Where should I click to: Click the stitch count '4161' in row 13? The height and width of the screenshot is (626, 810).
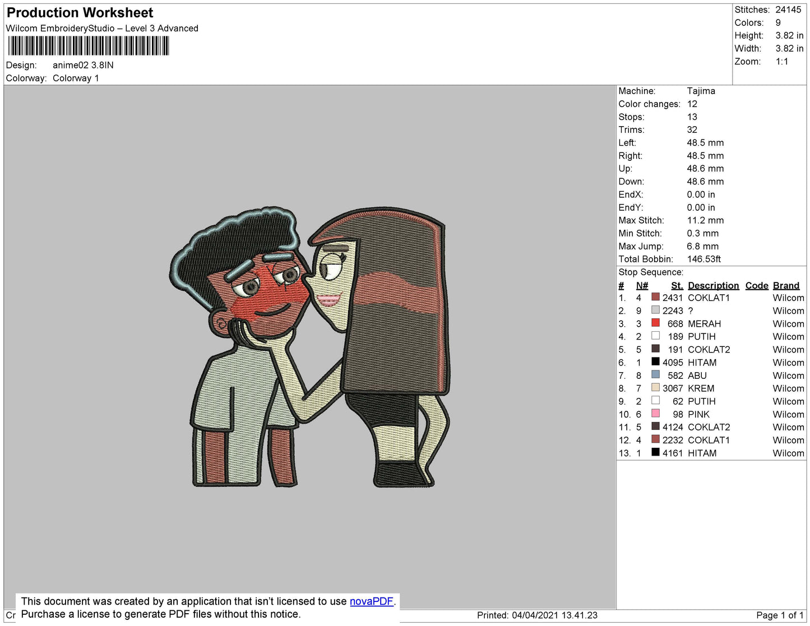[672, 453]
